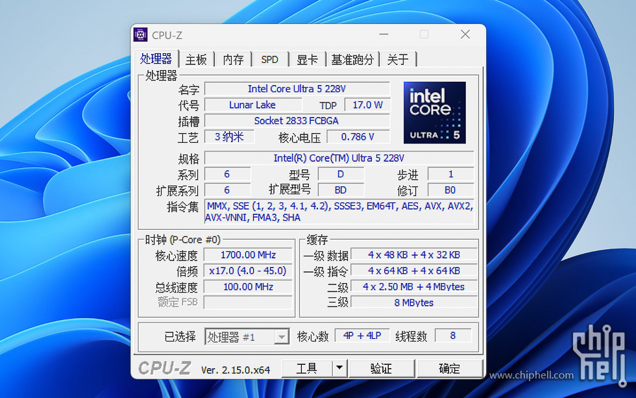
Task: Click the thread count value 8
Action: pyautogui.click(x=453, y=336)
